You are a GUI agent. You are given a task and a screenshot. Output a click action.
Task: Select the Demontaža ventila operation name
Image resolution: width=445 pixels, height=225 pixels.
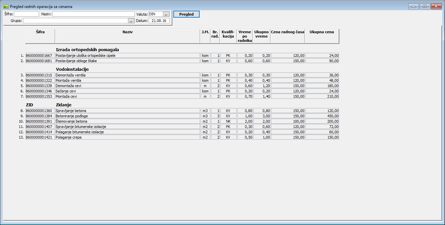(127, 75)
